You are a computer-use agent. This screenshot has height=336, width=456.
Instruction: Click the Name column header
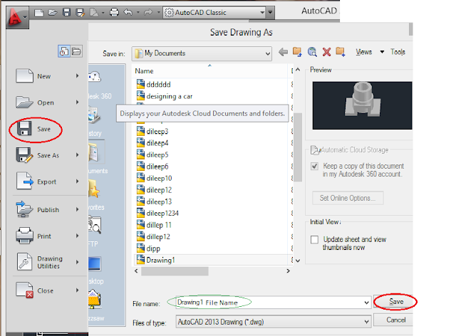coord(211,71)
